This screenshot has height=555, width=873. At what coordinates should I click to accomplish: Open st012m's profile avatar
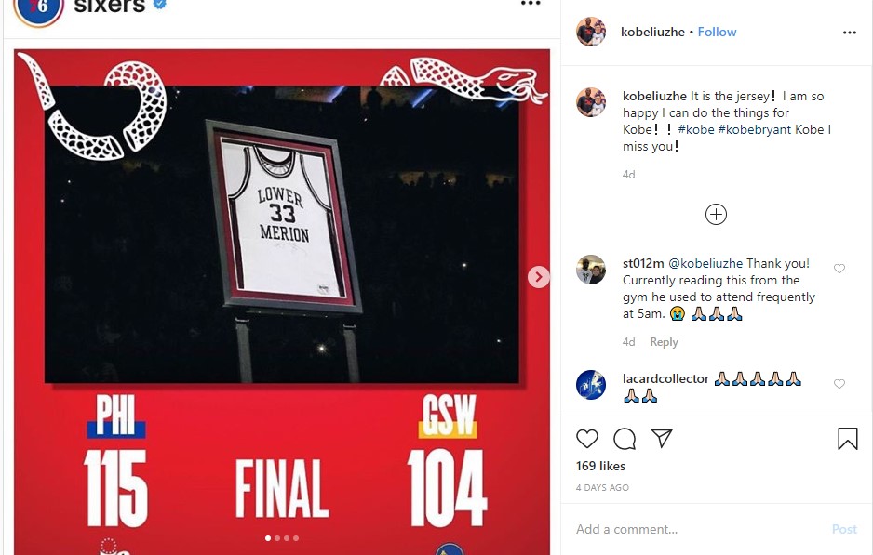coord(591,270)
